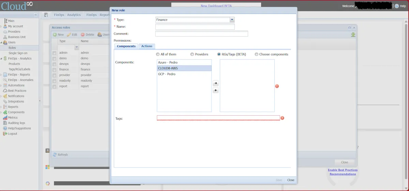Click the move left arrow button
Image resolution: width=409 pixels, height=191 pixels.
215,90
